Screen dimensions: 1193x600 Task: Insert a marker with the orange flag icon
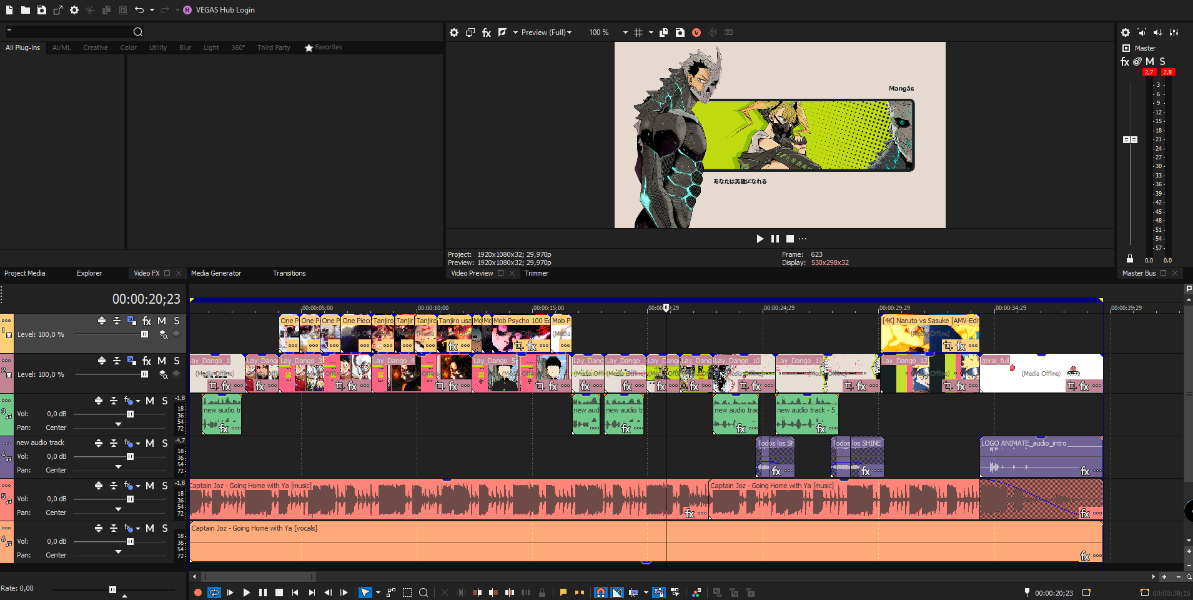(563, 592)
